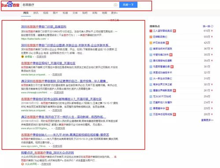Click the rank badge on the 254万 row
The width and height of the screenshot is (220, 168).
point(151,97)
